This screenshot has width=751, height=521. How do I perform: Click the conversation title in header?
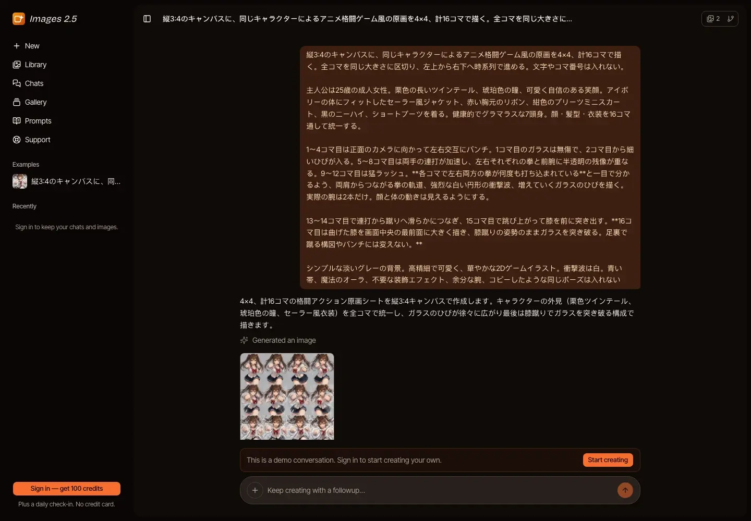367,19
